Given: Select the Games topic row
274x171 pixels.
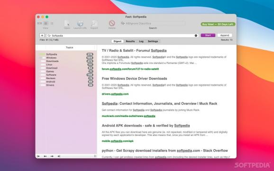Looking at the screenshot, I should click(x=66, y=72).
